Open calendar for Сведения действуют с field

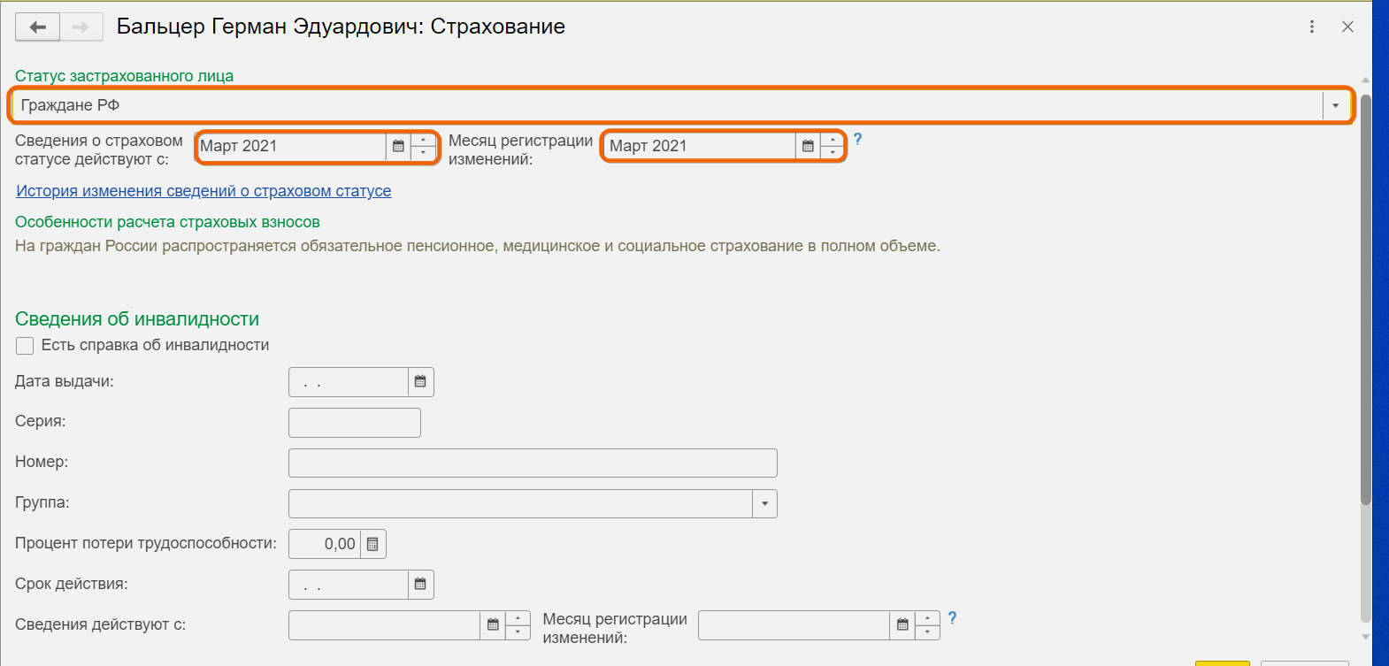tap(493, 625)
